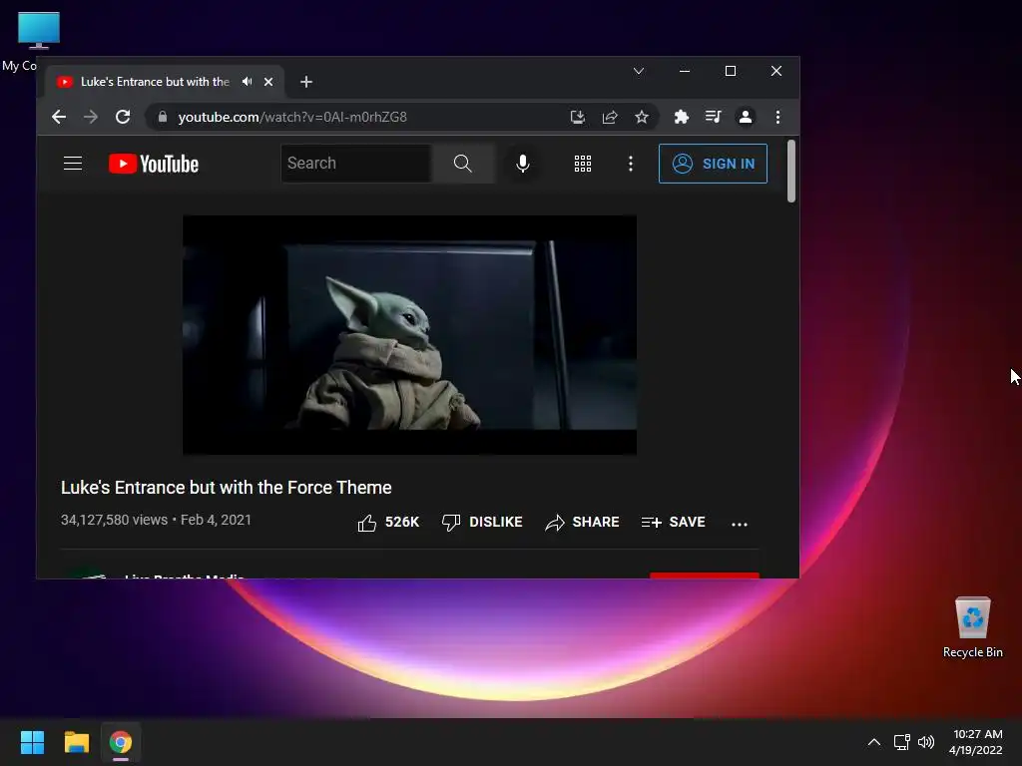Click the 34,127,580 views text
The height and width of the screenshot is (766, 1022).
pos(114,520)
